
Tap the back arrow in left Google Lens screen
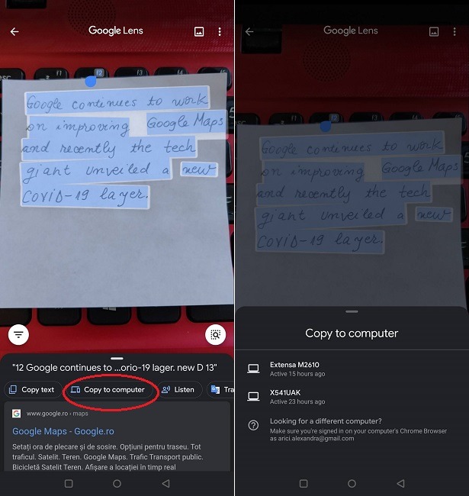point(14,31)
